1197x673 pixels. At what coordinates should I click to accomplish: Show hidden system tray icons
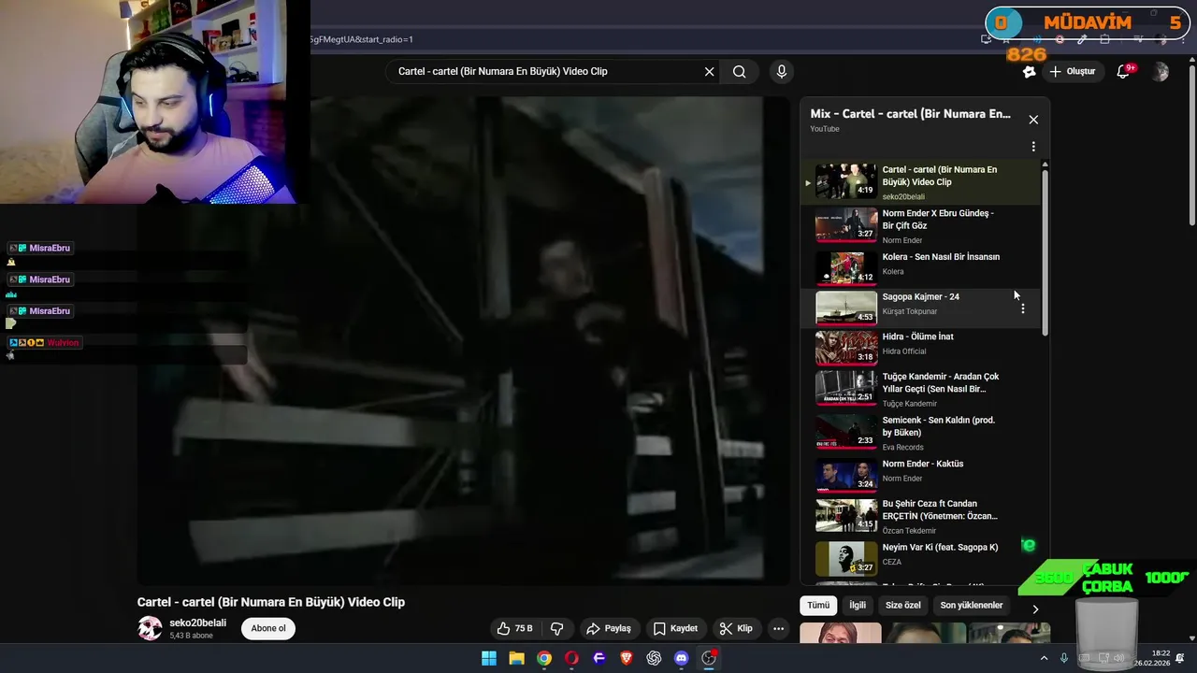point(1044,658)
